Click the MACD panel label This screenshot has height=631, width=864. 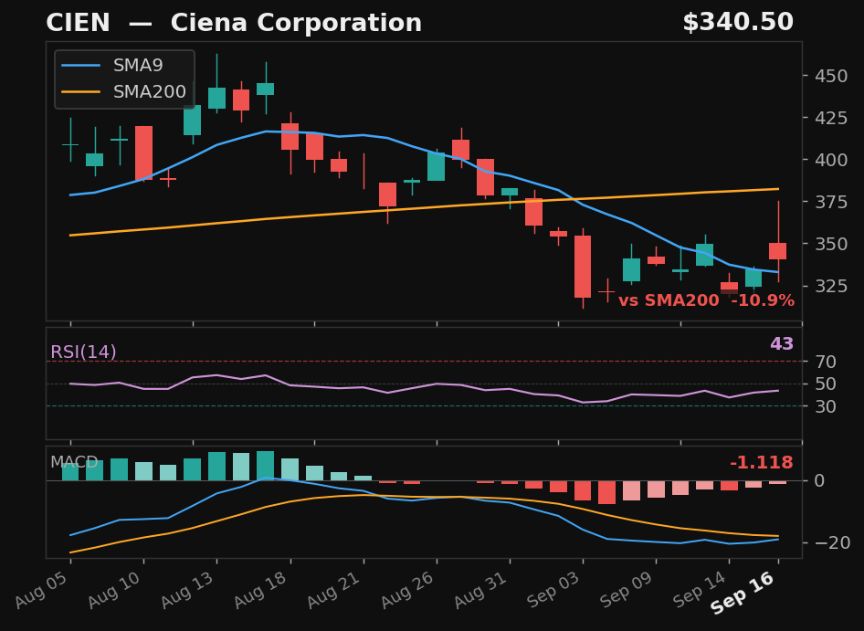click(x=74, y=462)
